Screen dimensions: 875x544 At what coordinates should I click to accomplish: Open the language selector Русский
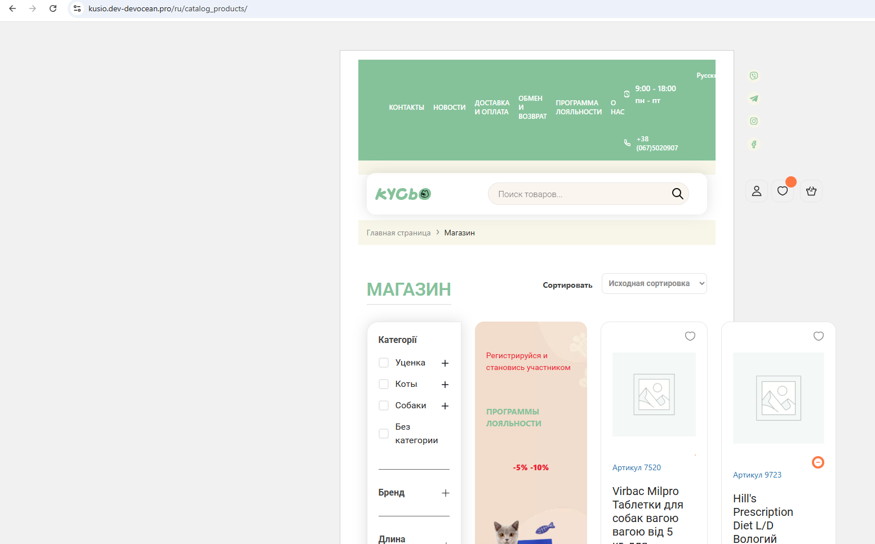coord(706,75)
